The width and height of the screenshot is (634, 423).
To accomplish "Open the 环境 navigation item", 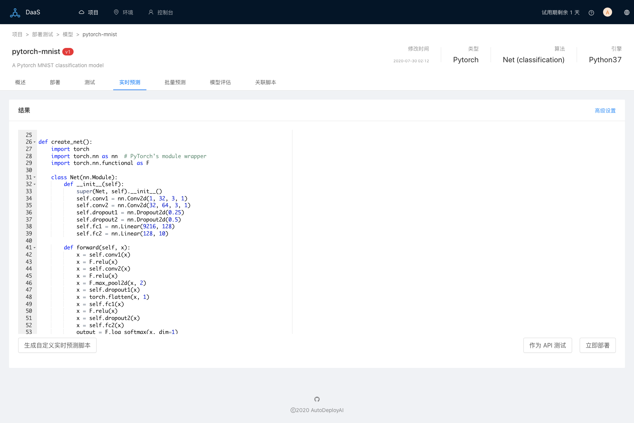I will (123, 12).
